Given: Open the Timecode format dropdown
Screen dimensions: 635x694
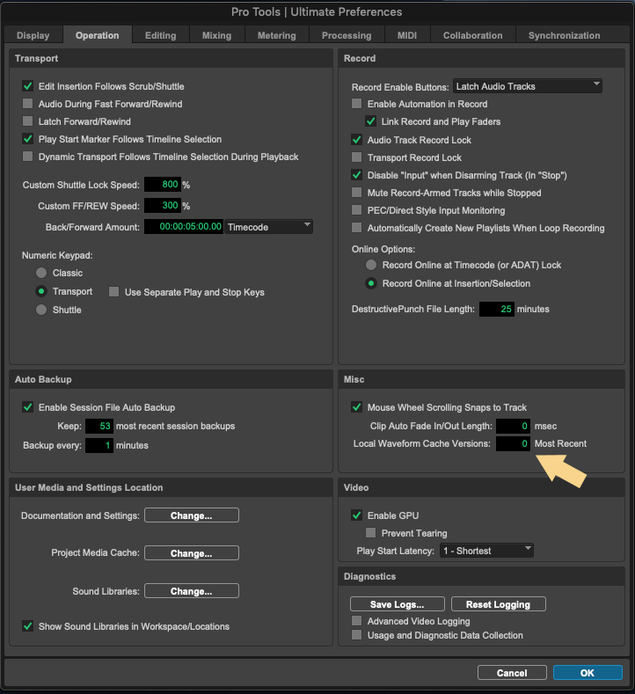Looking at the screenshot, I should pyautogui.click(x=268, y=227).
